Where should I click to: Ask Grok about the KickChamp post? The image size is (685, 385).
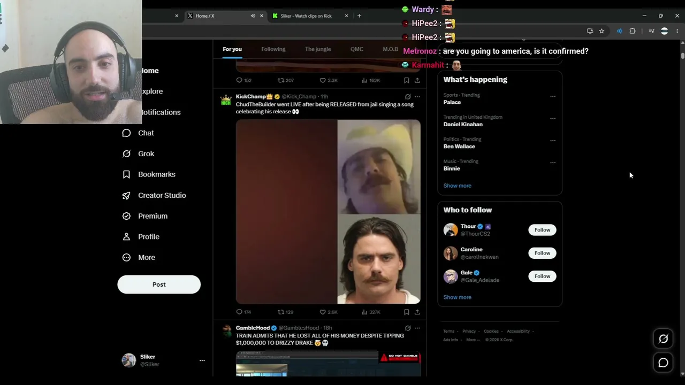[x=408, y=97]
